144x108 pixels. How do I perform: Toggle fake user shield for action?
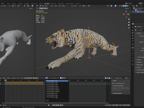click(61, 78)
